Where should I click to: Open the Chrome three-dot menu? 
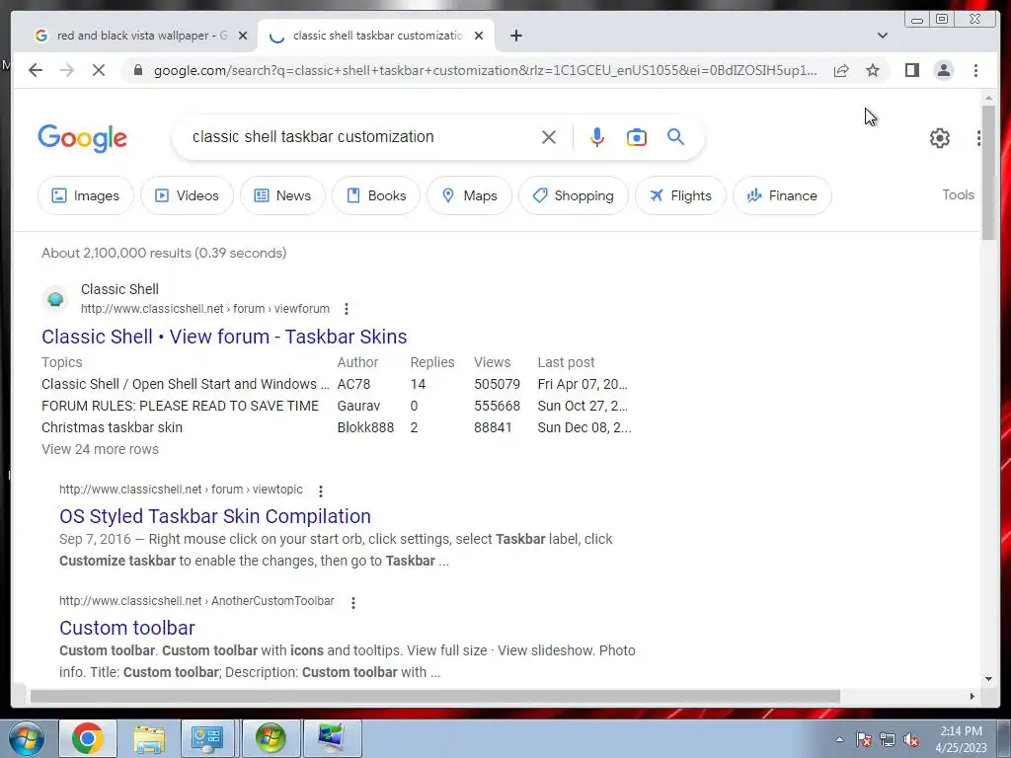pos(975,70)
